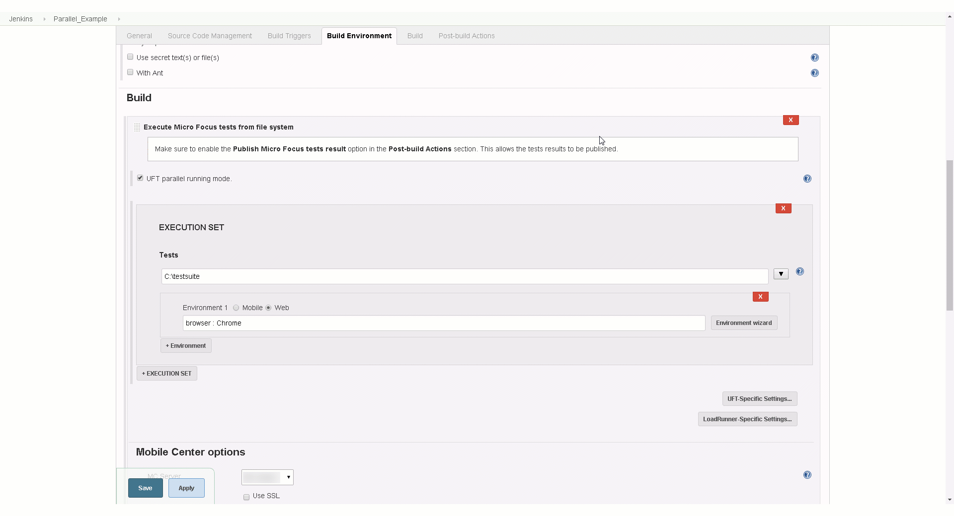Enable Use secret text(s) or file(s) checkbox
The height and width of the screenshot is (516, 954).
click(x=130, y=57)
